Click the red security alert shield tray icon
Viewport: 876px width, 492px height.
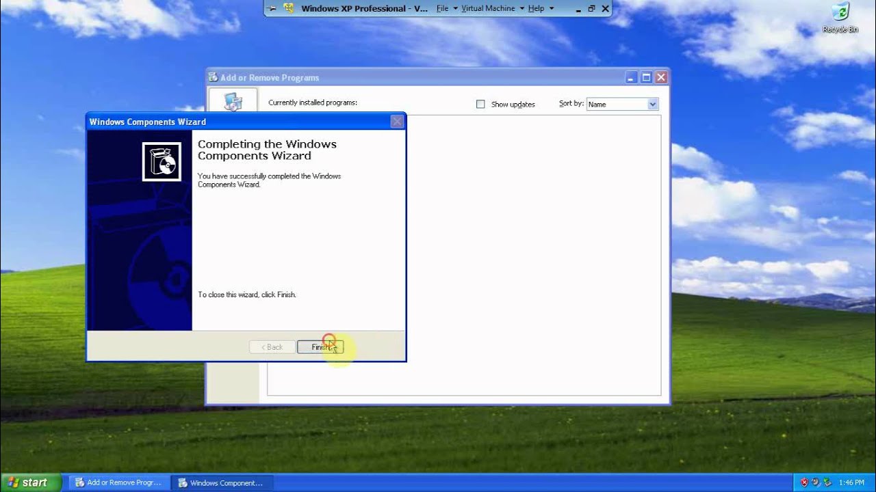coord(804,482)
